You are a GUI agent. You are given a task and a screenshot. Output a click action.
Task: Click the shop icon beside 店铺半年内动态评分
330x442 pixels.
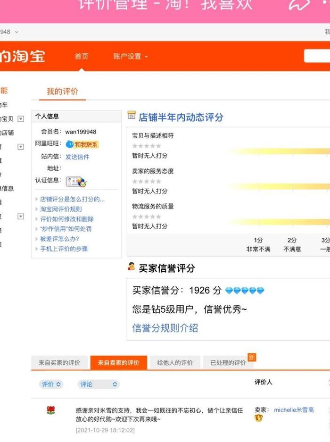[x=132, y=115]
